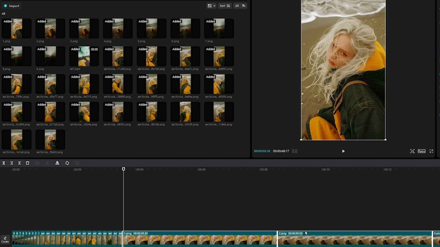
Task: Click the preview scopes bars icon
Action: (294, 151)
